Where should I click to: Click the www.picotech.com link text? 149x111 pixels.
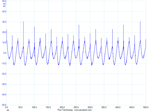click(x=83, y=110)
